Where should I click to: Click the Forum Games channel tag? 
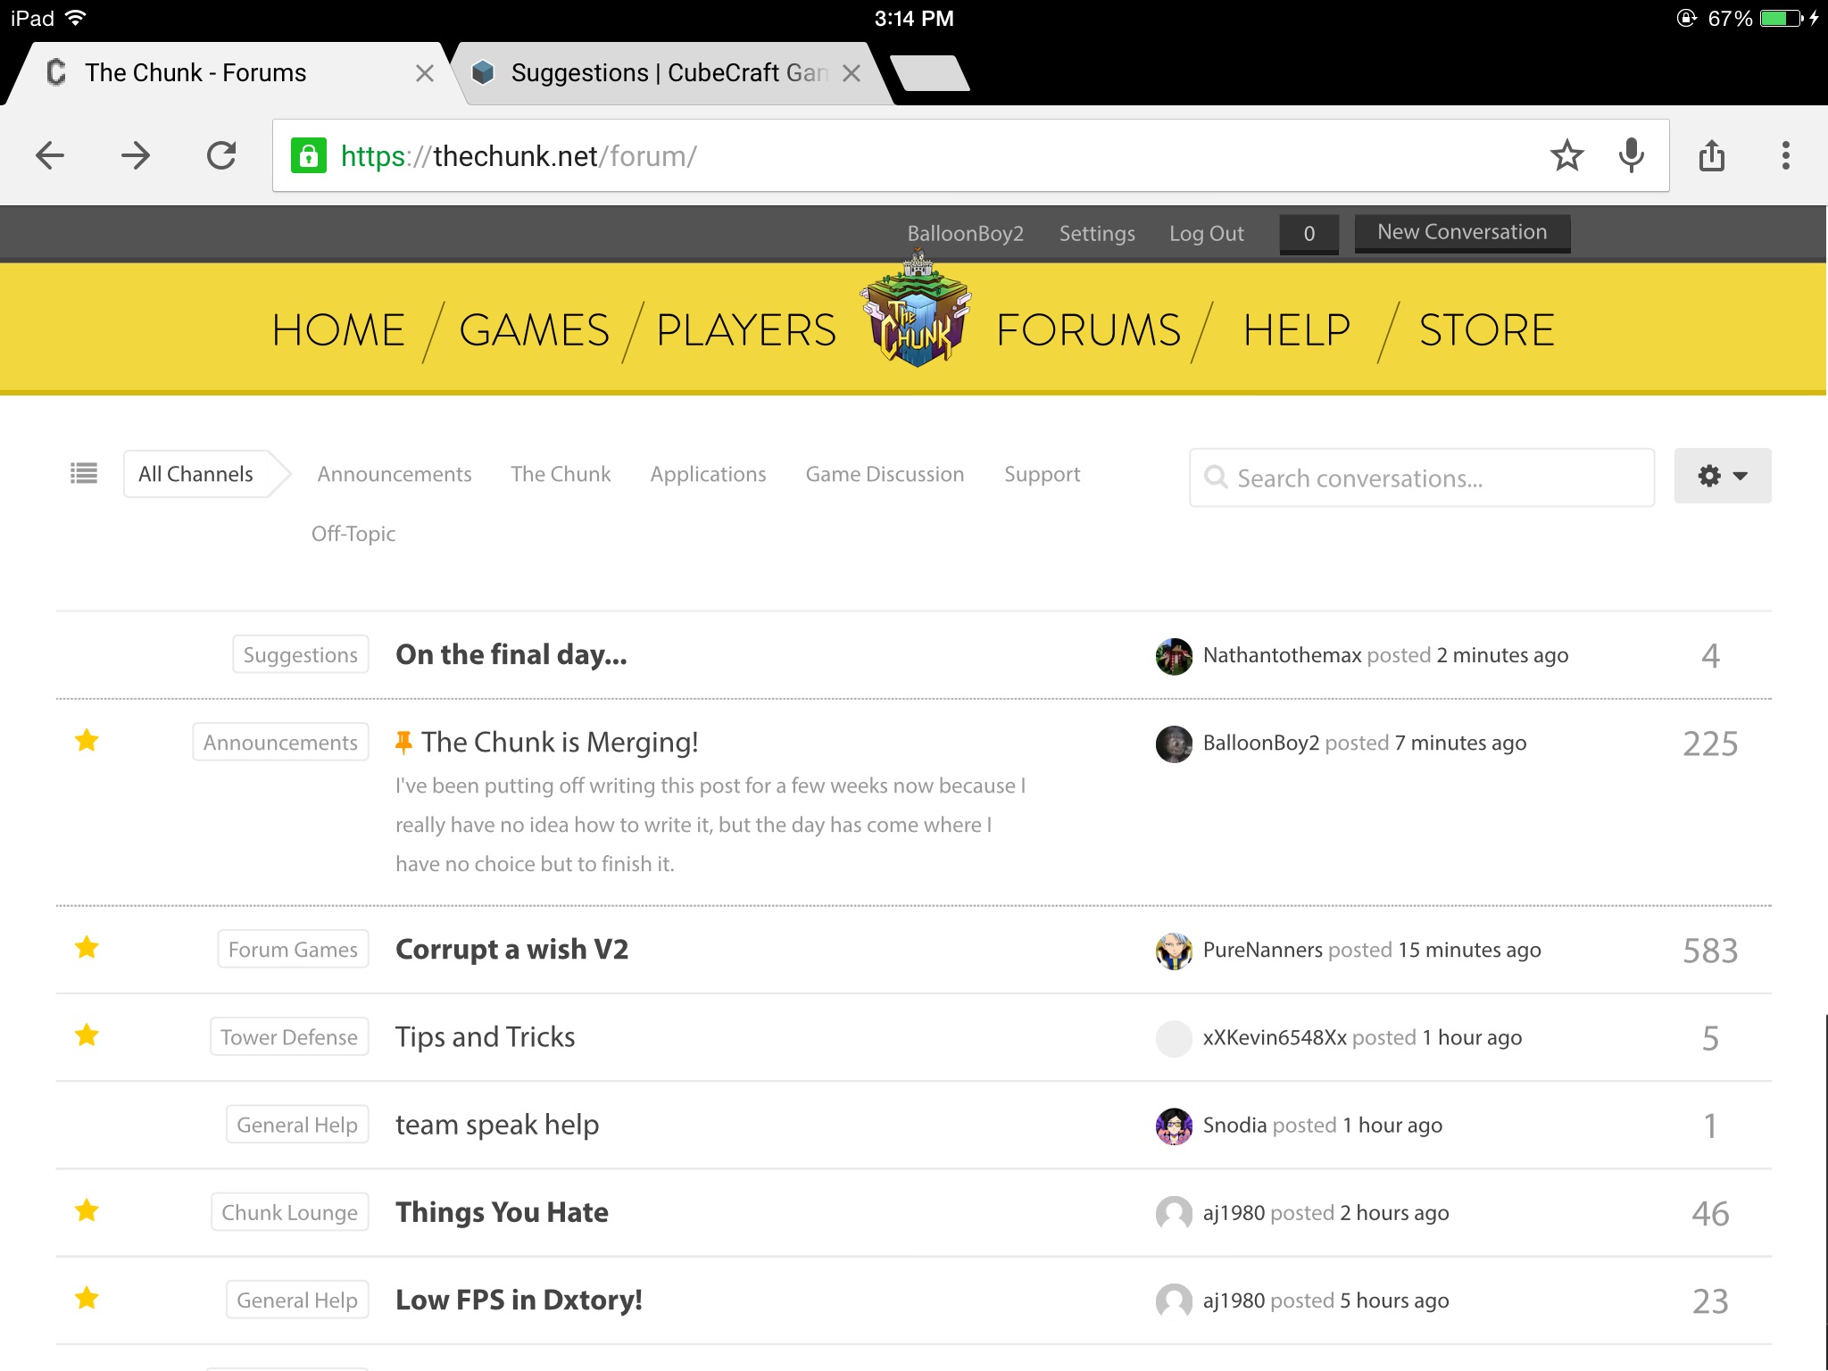(x=293, y=949)
